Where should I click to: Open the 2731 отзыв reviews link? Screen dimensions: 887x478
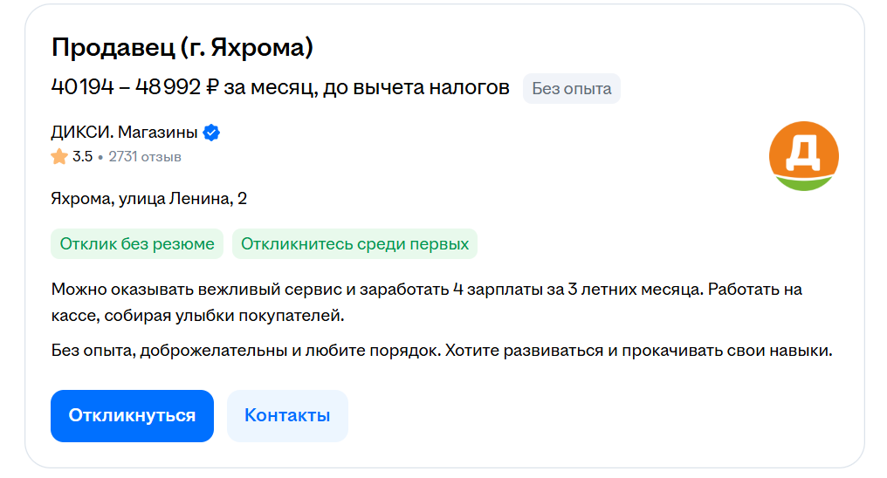tap(144, 157)
